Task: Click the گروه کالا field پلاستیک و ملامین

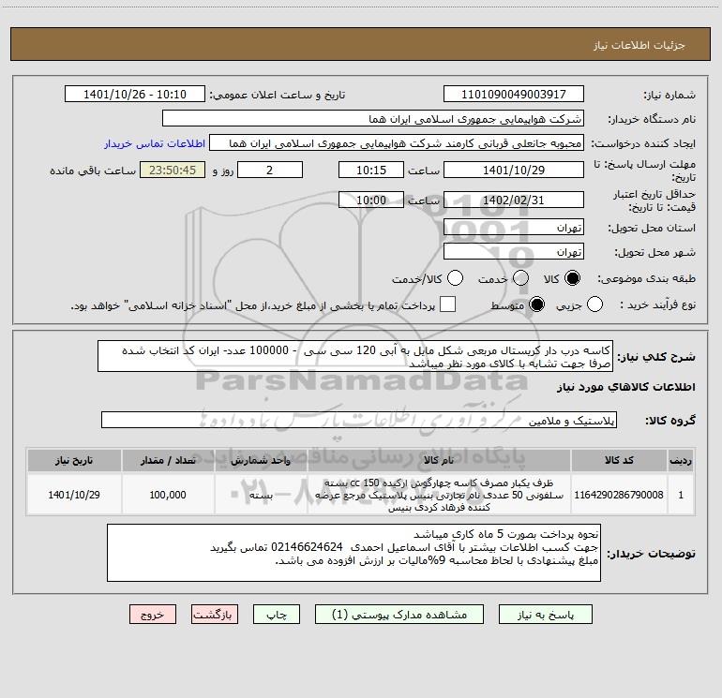Action: click(x=359, y=420)
